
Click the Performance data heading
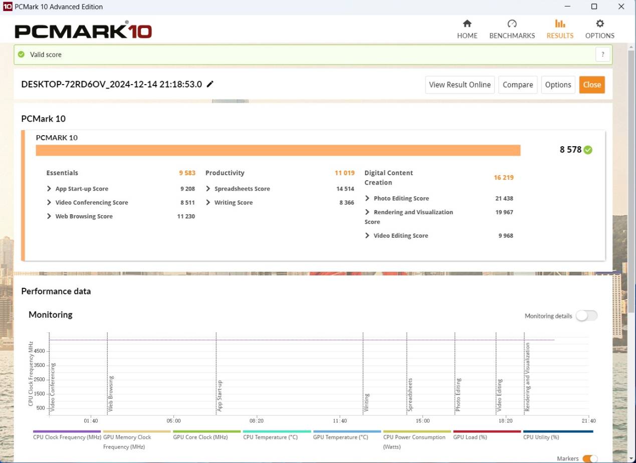56,291
